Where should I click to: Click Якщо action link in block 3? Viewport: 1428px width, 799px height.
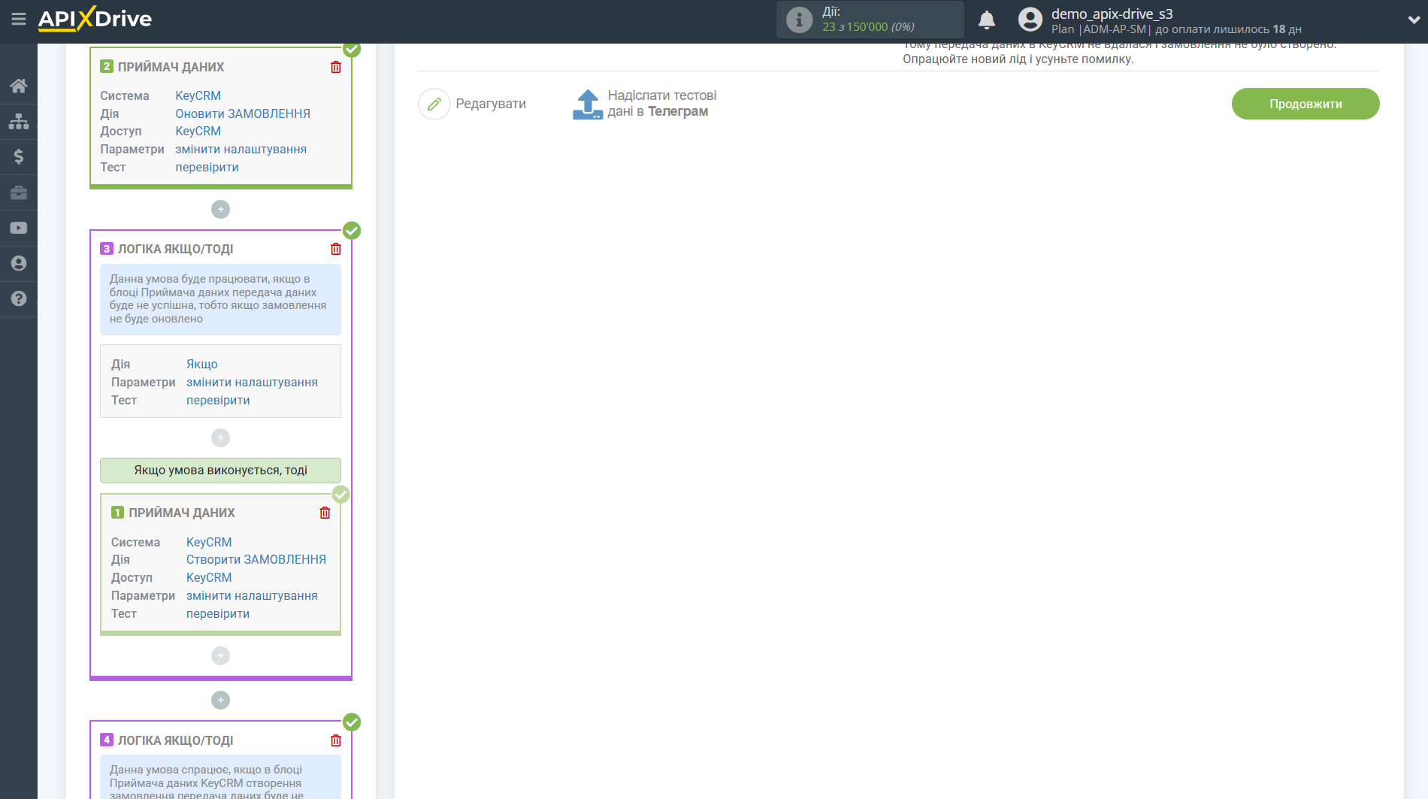[201, 364]
